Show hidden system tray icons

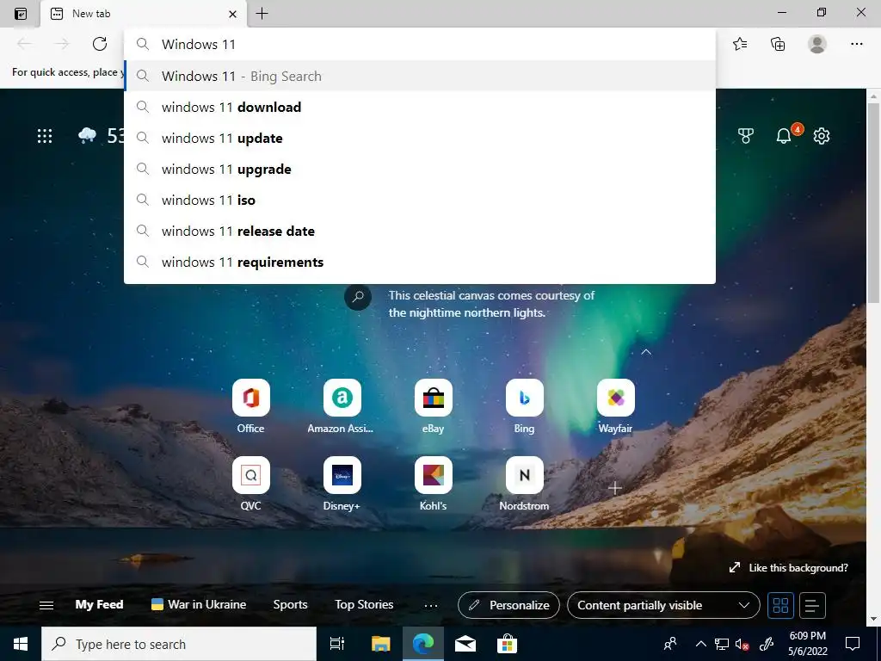700,644
